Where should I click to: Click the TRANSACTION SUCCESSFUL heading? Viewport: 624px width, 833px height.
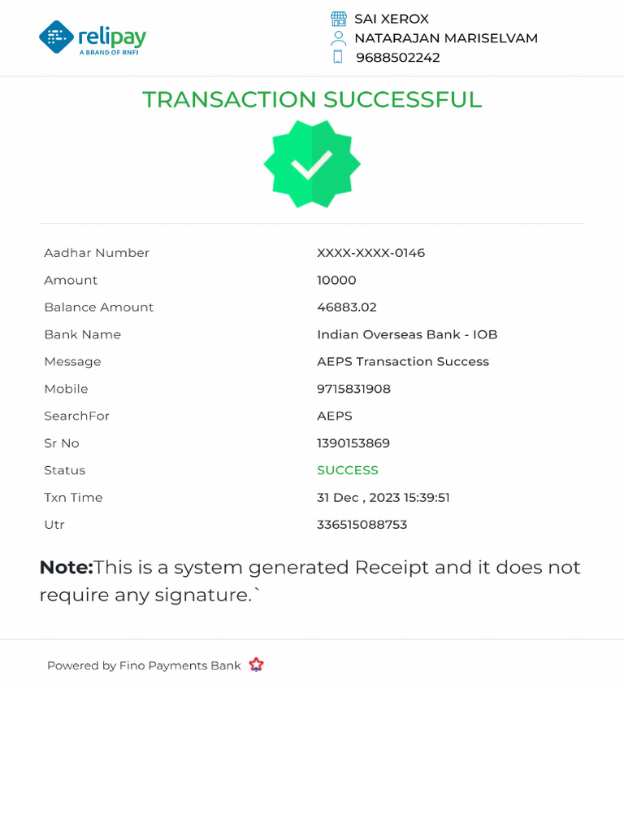pyautogui.click(x=312, y=99)
